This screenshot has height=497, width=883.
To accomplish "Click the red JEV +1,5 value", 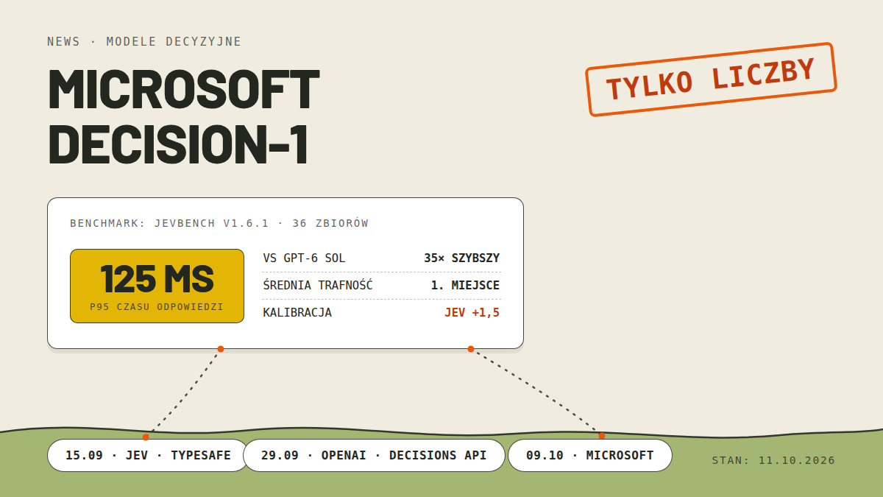I will [472, 312].
